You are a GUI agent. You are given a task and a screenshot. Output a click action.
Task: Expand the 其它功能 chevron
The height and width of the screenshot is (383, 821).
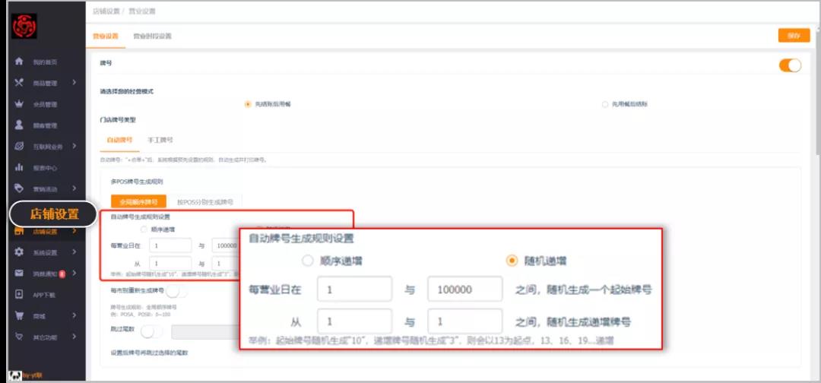click(x=74, y=337)
